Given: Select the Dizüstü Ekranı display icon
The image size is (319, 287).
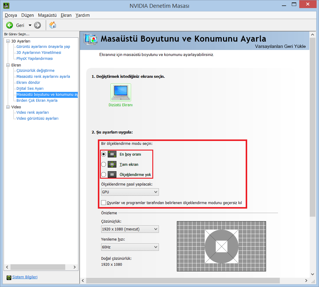Looking at the screenshot, I should click(x=120, y=92).
